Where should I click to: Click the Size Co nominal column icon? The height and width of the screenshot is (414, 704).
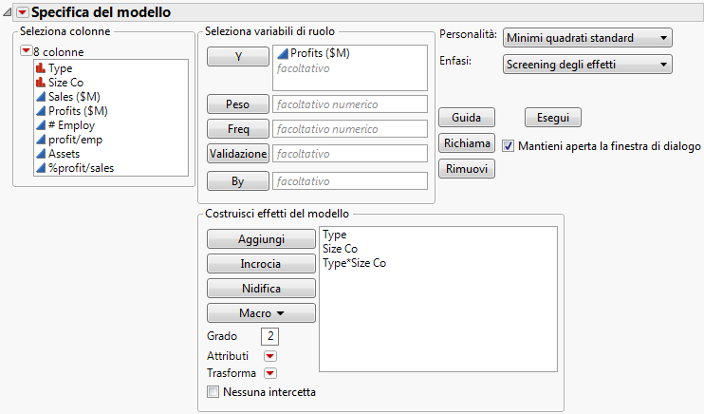[x=40, y=83]
